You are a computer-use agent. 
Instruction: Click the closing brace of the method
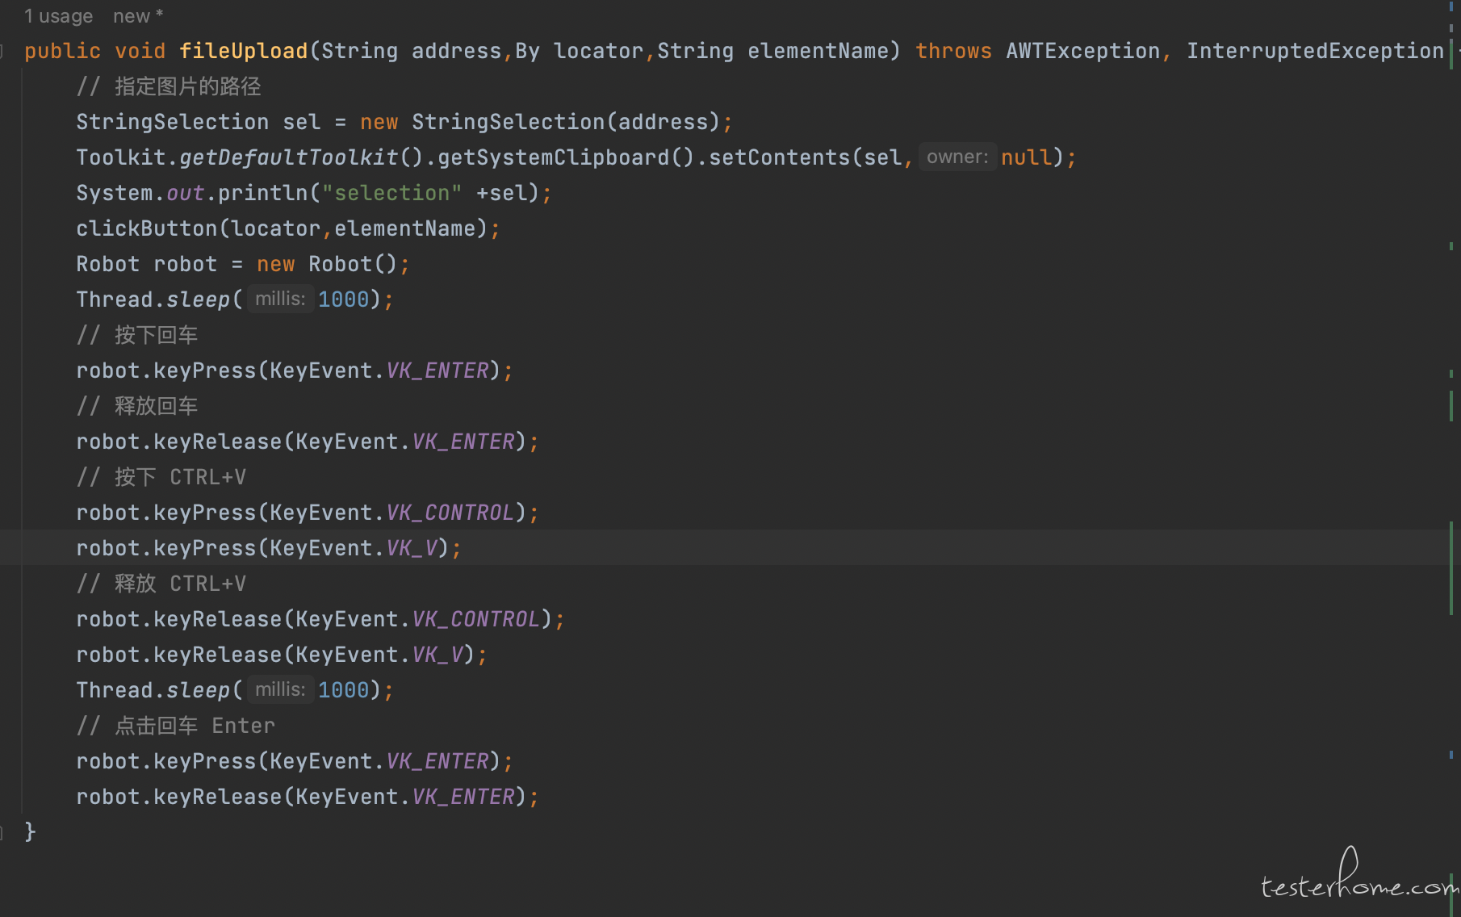(30, 831)
